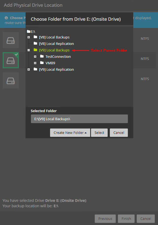Click the Selected Folder path field
Viewport: 158px width, 225px height.
[79, 119]
